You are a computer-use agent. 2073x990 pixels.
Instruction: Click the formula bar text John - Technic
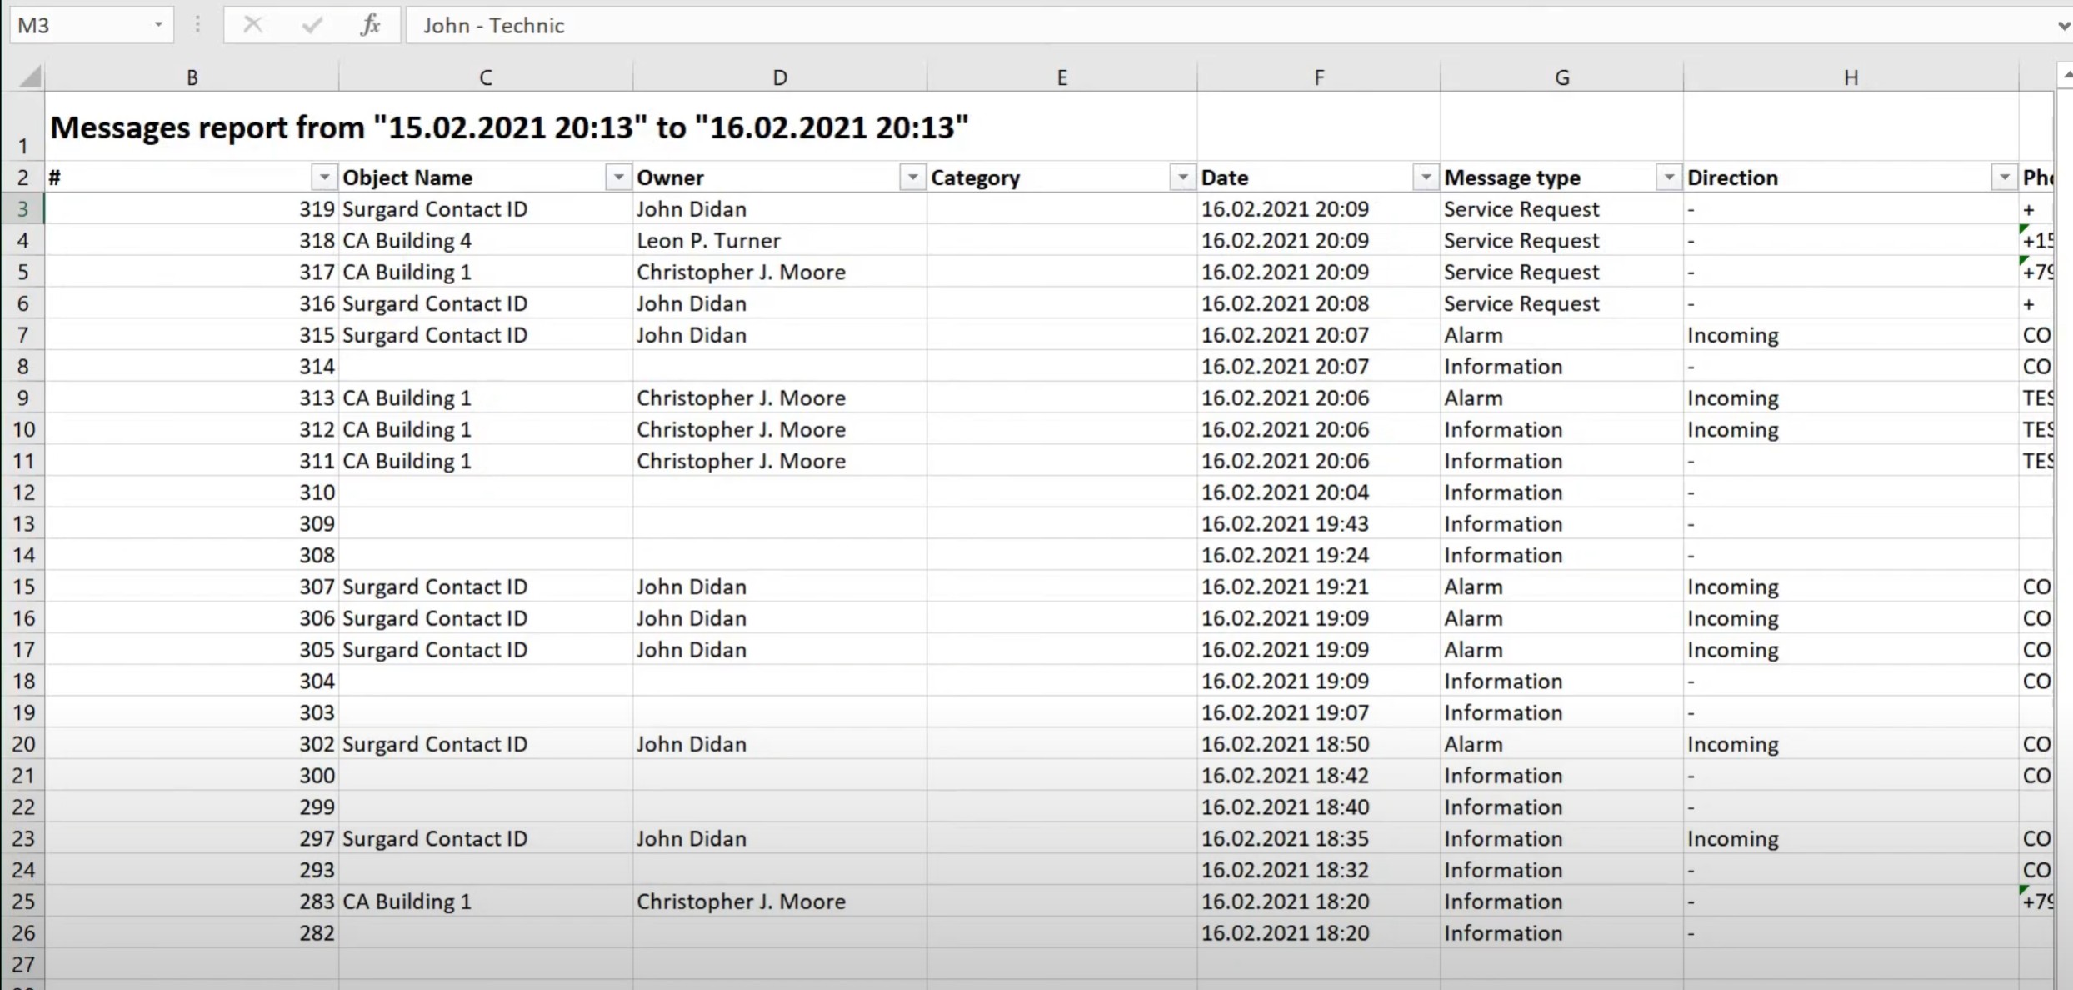pos(493,26)
